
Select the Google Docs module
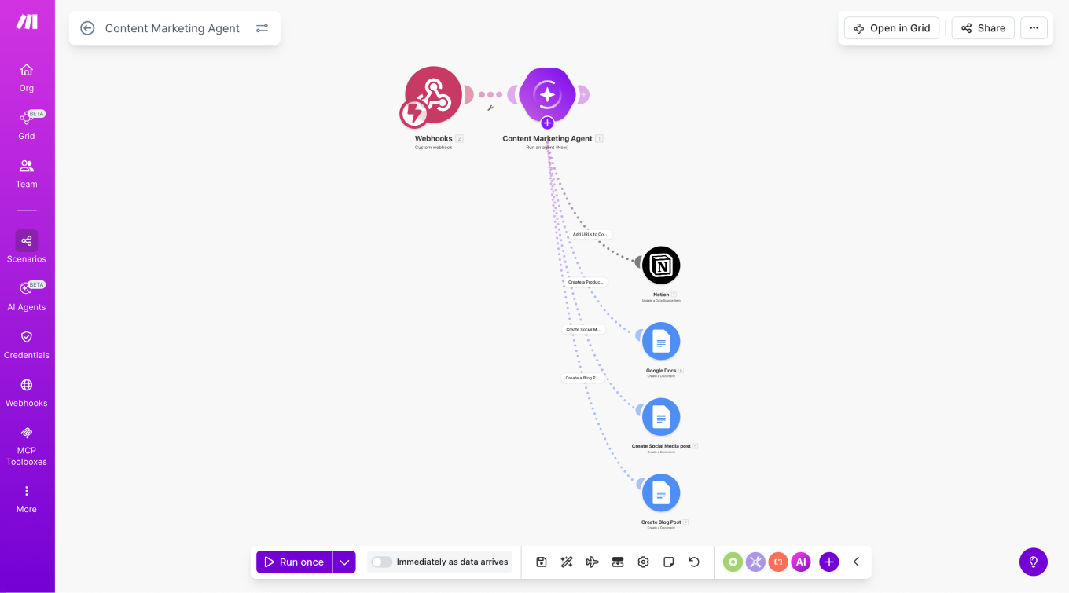tap(661, 341)
